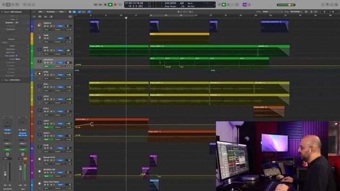This screenshot has height=191, width=340.
Task: Click the Bus 1 send on left channel strip
Action: 7,144
